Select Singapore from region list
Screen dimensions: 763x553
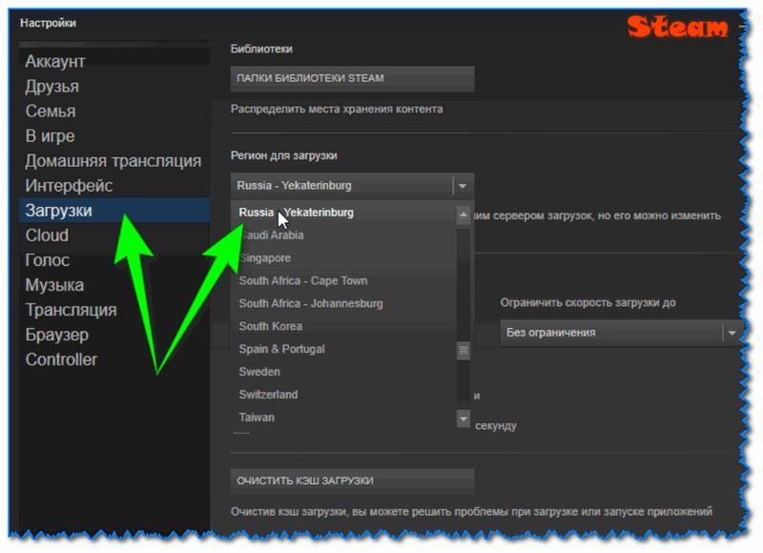click(x=343, y=257)
